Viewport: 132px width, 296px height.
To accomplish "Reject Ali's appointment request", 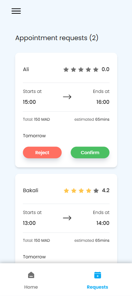I will (42, 152).
